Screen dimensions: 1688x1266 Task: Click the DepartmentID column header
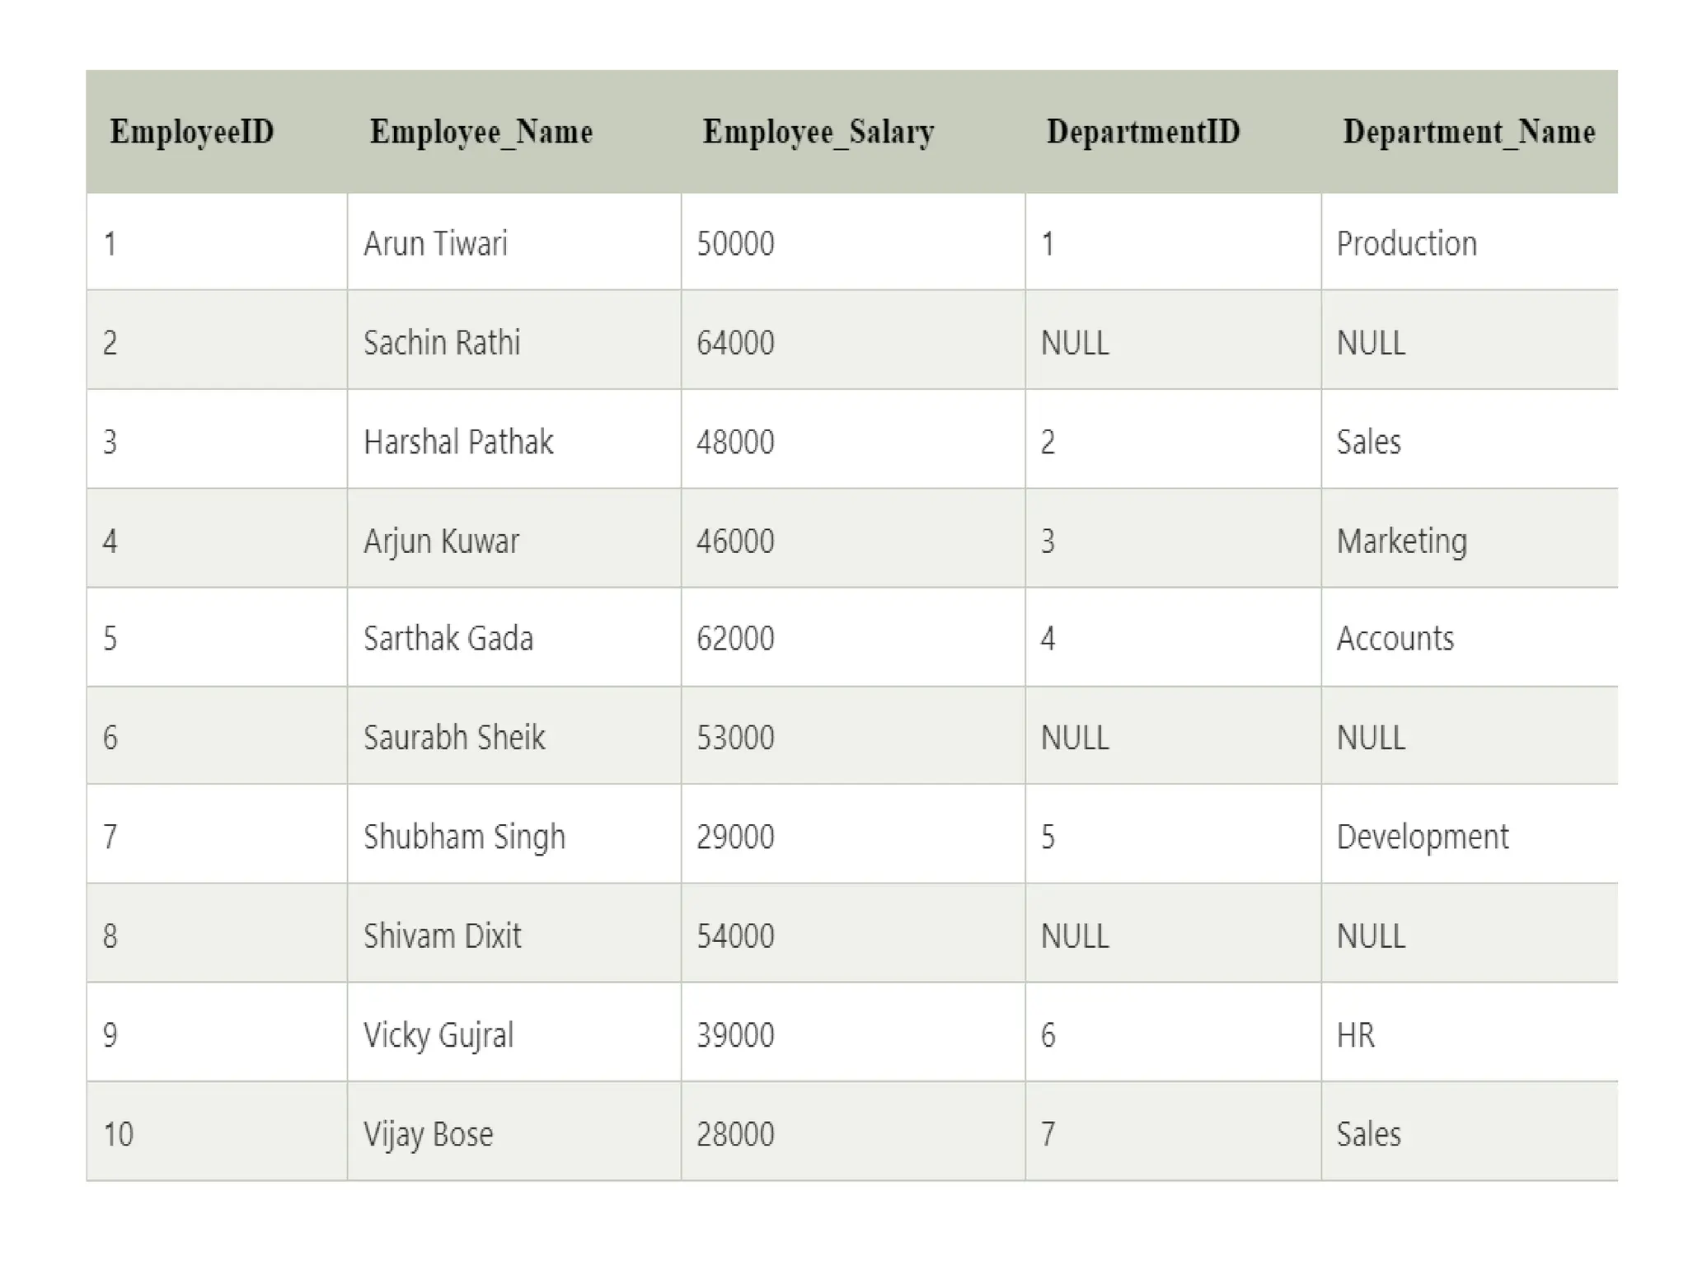pyautogui.click(x=1142, y=132)
